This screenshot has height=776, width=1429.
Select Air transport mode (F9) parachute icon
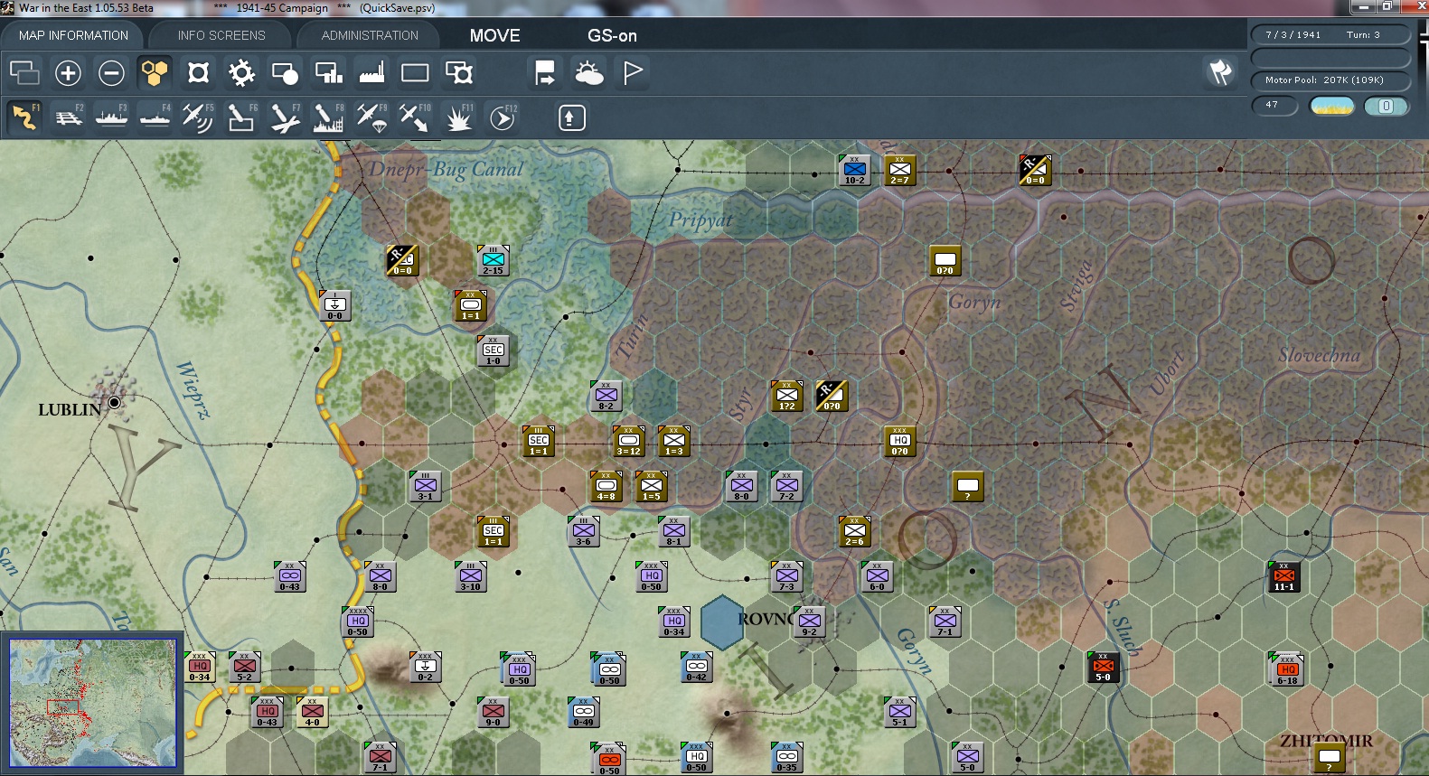click(x=371, y=117)
